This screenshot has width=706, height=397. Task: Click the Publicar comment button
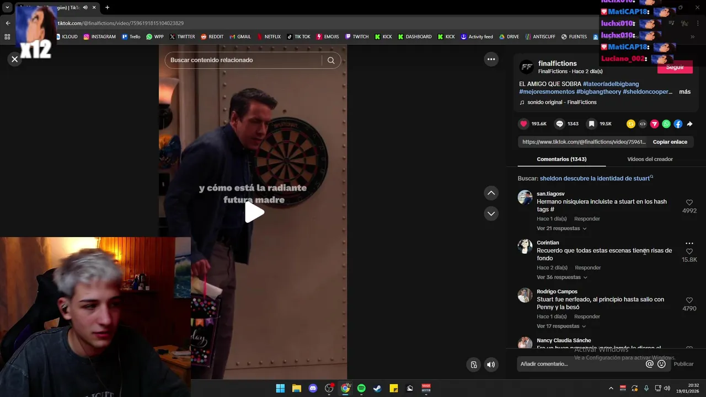click(683, 364)
